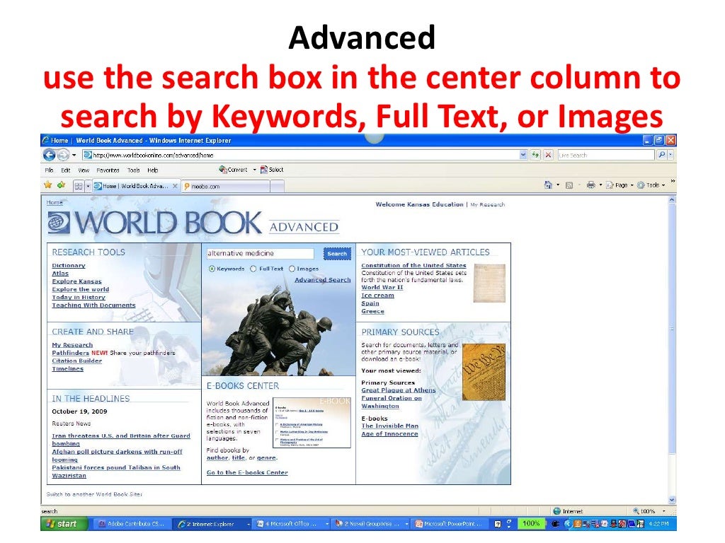Click the Home breadcrumb link
The height and width of the screenshot is (543, 725).
[55, 203]
